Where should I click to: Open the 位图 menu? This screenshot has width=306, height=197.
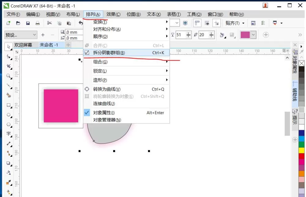coord(133,14)
